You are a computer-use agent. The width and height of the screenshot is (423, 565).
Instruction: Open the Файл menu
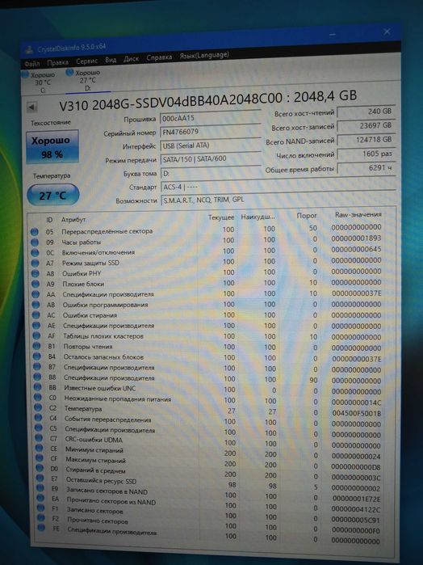pos(31,64)
